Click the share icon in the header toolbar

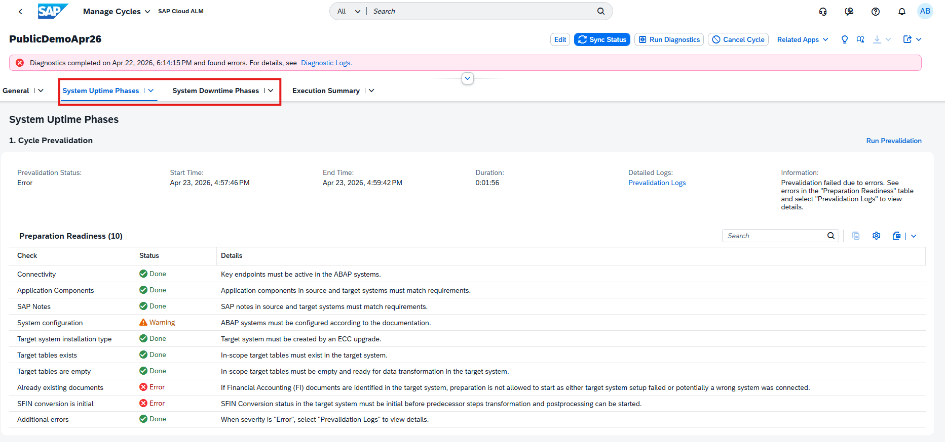point(908,39)
